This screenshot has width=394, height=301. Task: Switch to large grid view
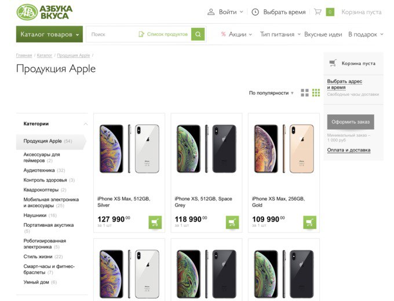pyautogui.click(x=305, y=93)
